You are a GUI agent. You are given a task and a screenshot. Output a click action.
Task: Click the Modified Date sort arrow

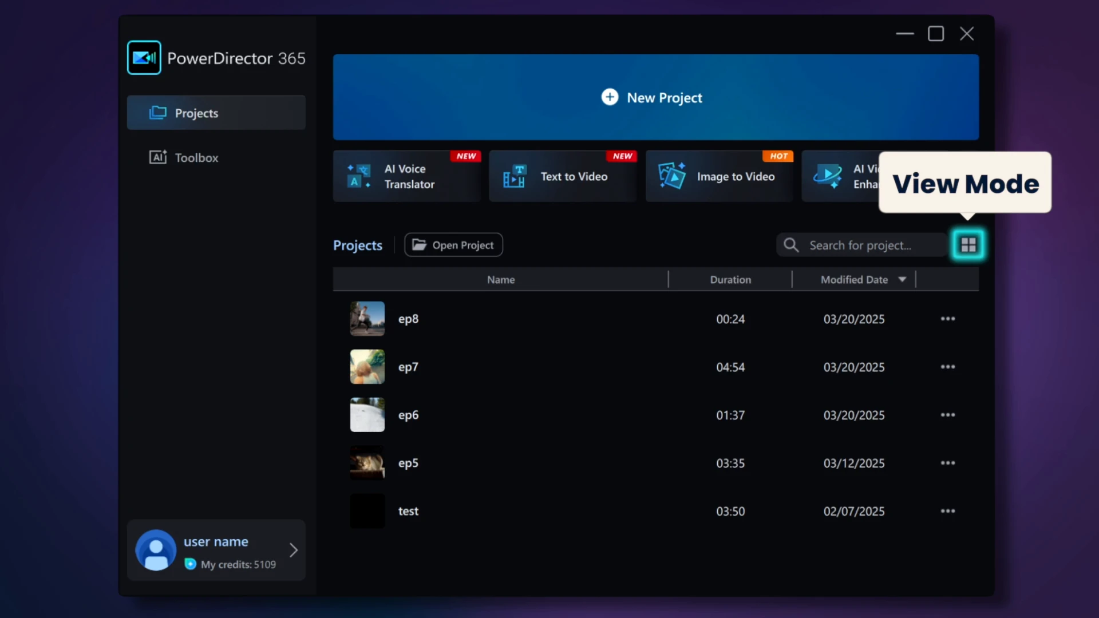point(902,280)
